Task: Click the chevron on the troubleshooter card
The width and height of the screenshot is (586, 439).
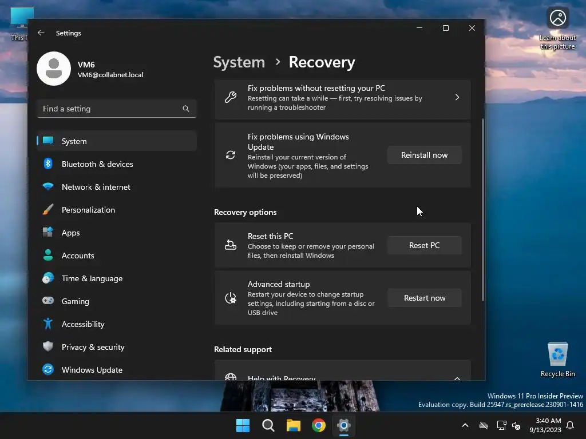Action: click(x=457, y=97)
